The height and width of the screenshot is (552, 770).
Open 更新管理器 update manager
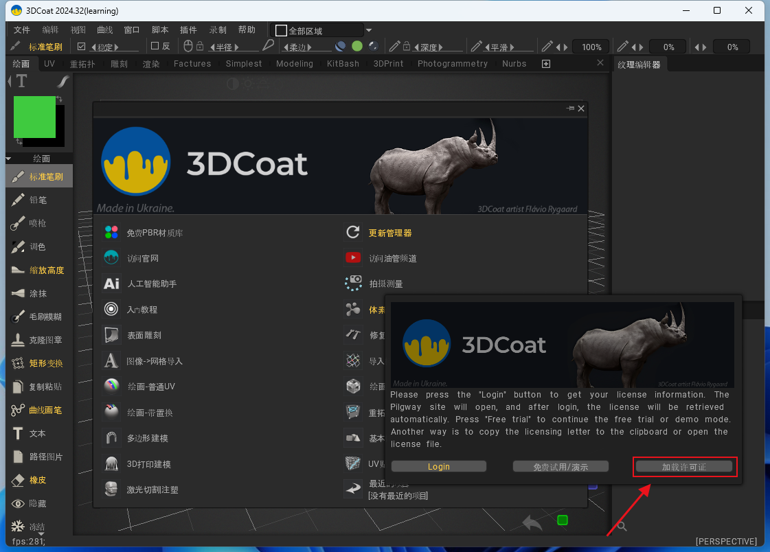pyautogui.click(x=378, y=233)
